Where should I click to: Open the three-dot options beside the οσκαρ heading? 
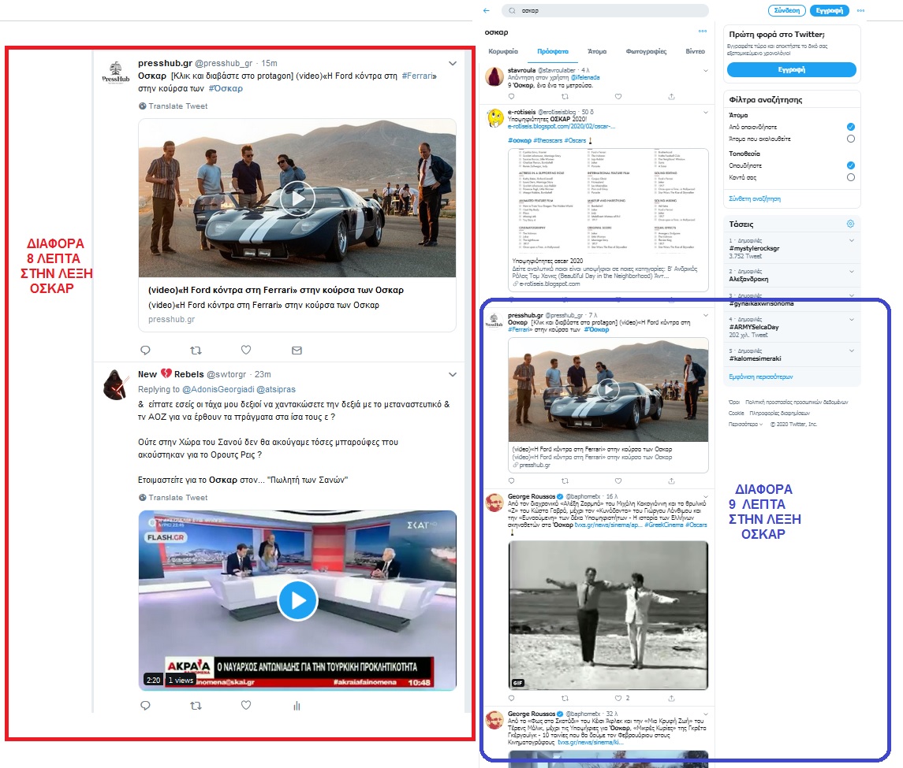coord(703,31)
